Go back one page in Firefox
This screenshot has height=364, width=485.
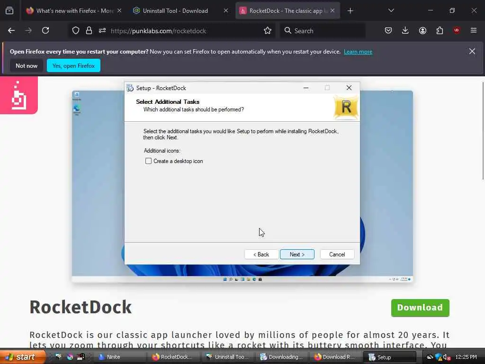pyautogui.click(x=11, y=31)
